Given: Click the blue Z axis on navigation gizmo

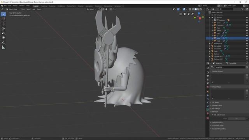Looking at the screenshot, I should tap(199, 14).
